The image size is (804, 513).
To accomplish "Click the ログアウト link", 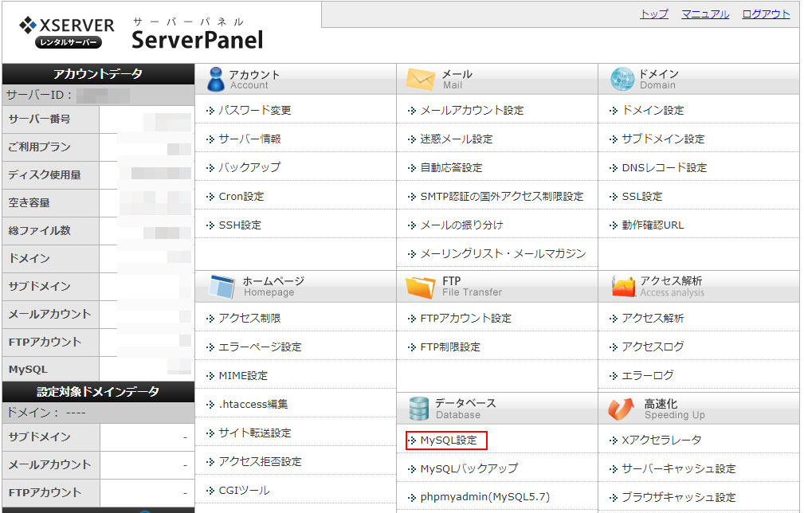I will 766,14.
